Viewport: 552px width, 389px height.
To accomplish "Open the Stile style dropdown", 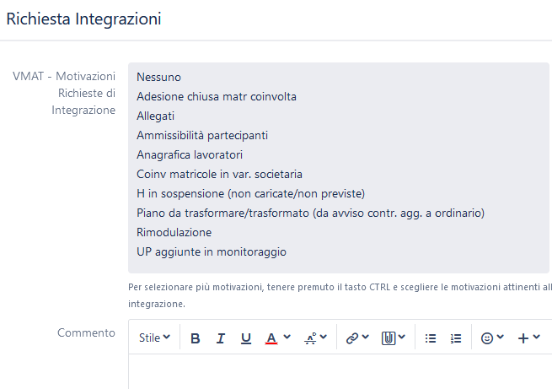I will coord(154,338).
